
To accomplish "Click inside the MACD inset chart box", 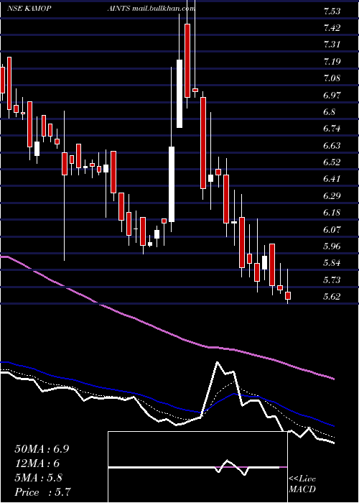I will click(197, 467).
